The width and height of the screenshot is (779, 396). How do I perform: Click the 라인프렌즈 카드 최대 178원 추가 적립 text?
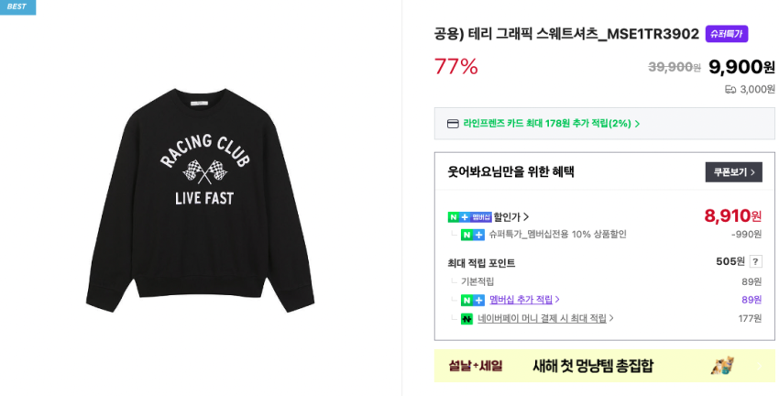pyautogui.click(x=546, y=124)
